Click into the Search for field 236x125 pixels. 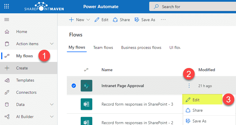click(193, 6)
